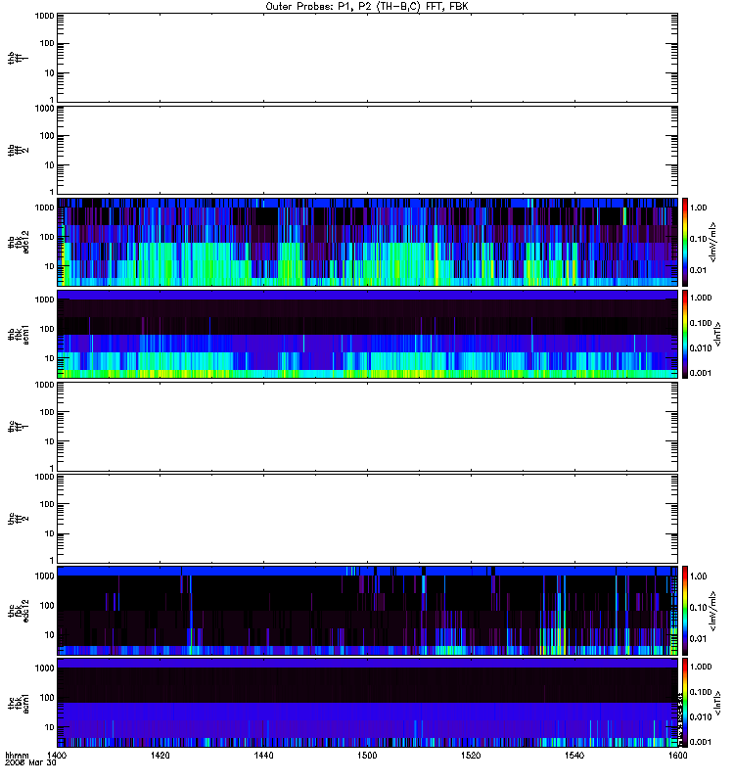The height and width of the screenshot is (783, 734).
Task: Click the '1' y-tick of thb fff 2 panel
Action: point(52,192)
